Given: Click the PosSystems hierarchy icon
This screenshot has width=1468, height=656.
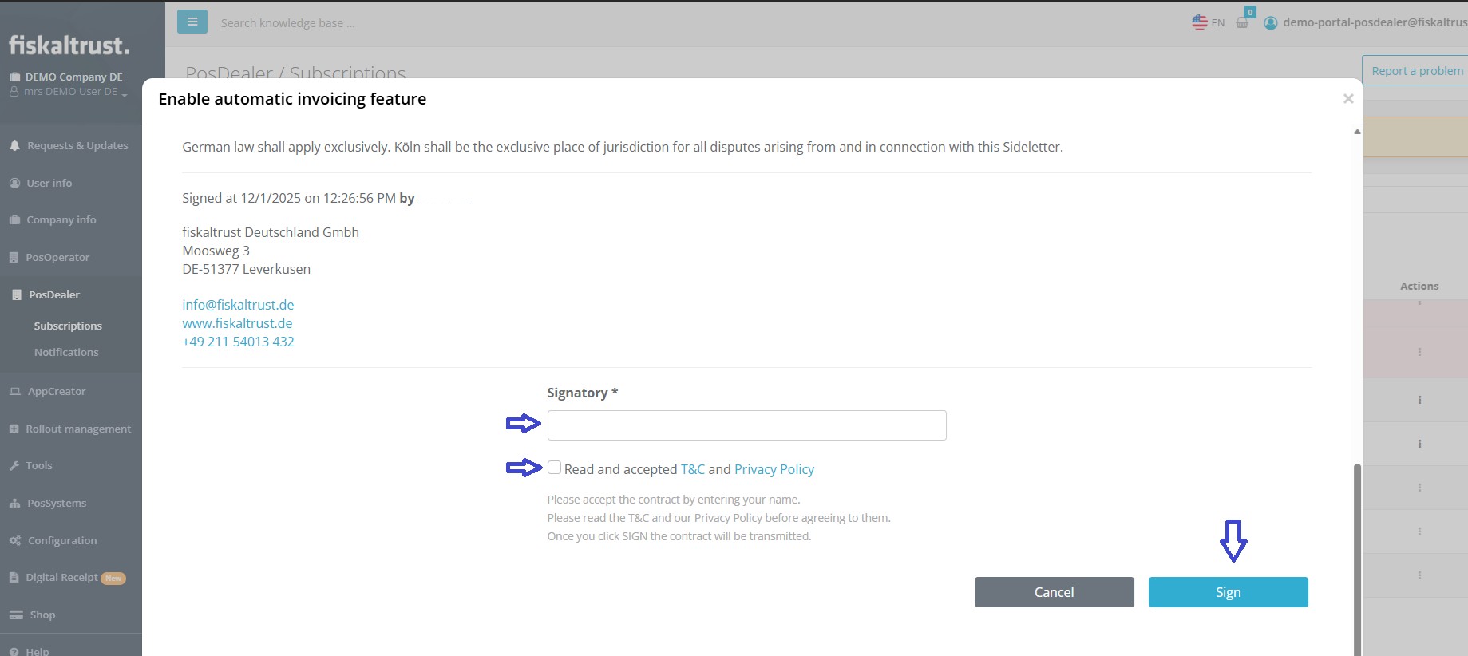Looking at the screenshot, I should [14, 504].
